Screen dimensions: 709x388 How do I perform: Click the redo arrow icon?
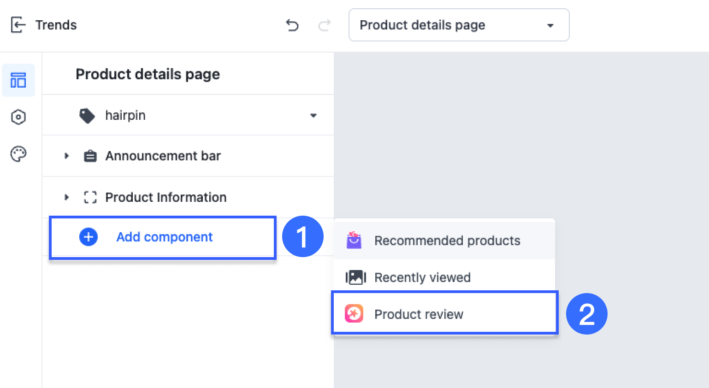pos(325,25)
